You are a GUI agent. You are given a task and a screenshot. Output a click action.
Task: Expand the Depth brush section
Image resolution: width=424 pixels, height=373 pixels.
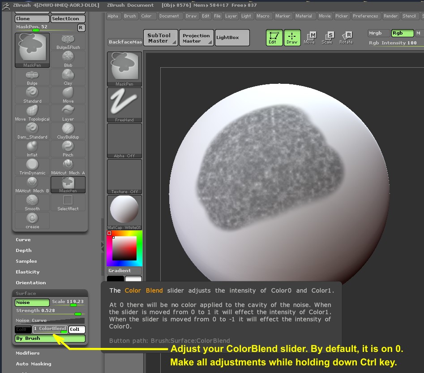24,250
